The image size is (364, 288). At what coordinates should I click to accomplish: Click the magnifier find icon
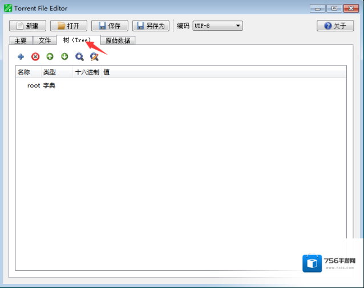[80, 56]
